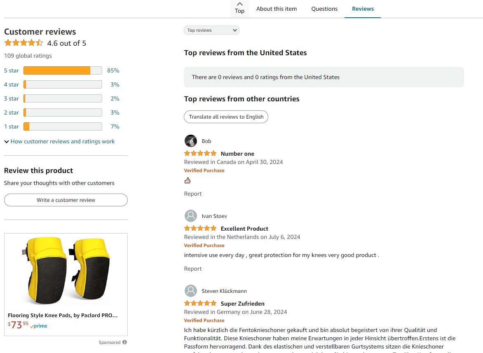Click the Sponsored info icon
483x353 pixels.
[124, 342]
